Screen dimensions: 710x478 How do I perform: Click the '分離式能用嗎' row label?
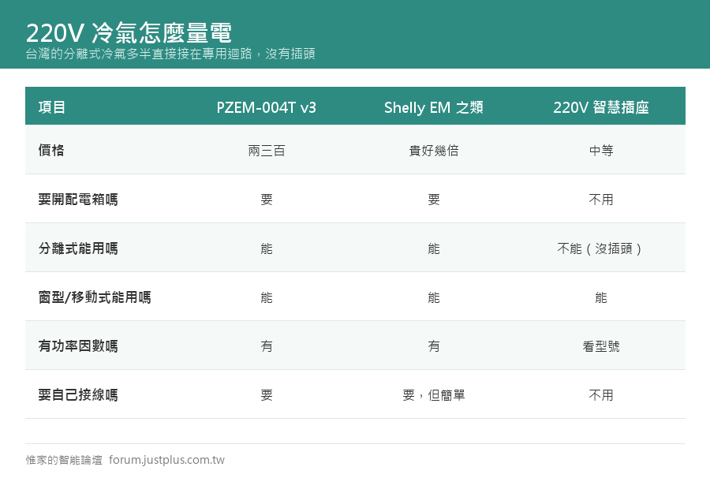pos(78,248)
